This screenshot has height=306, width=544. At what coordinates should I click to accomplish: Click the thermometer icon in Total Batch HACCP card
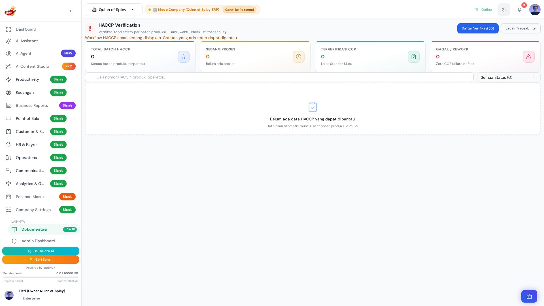[184, 57]
